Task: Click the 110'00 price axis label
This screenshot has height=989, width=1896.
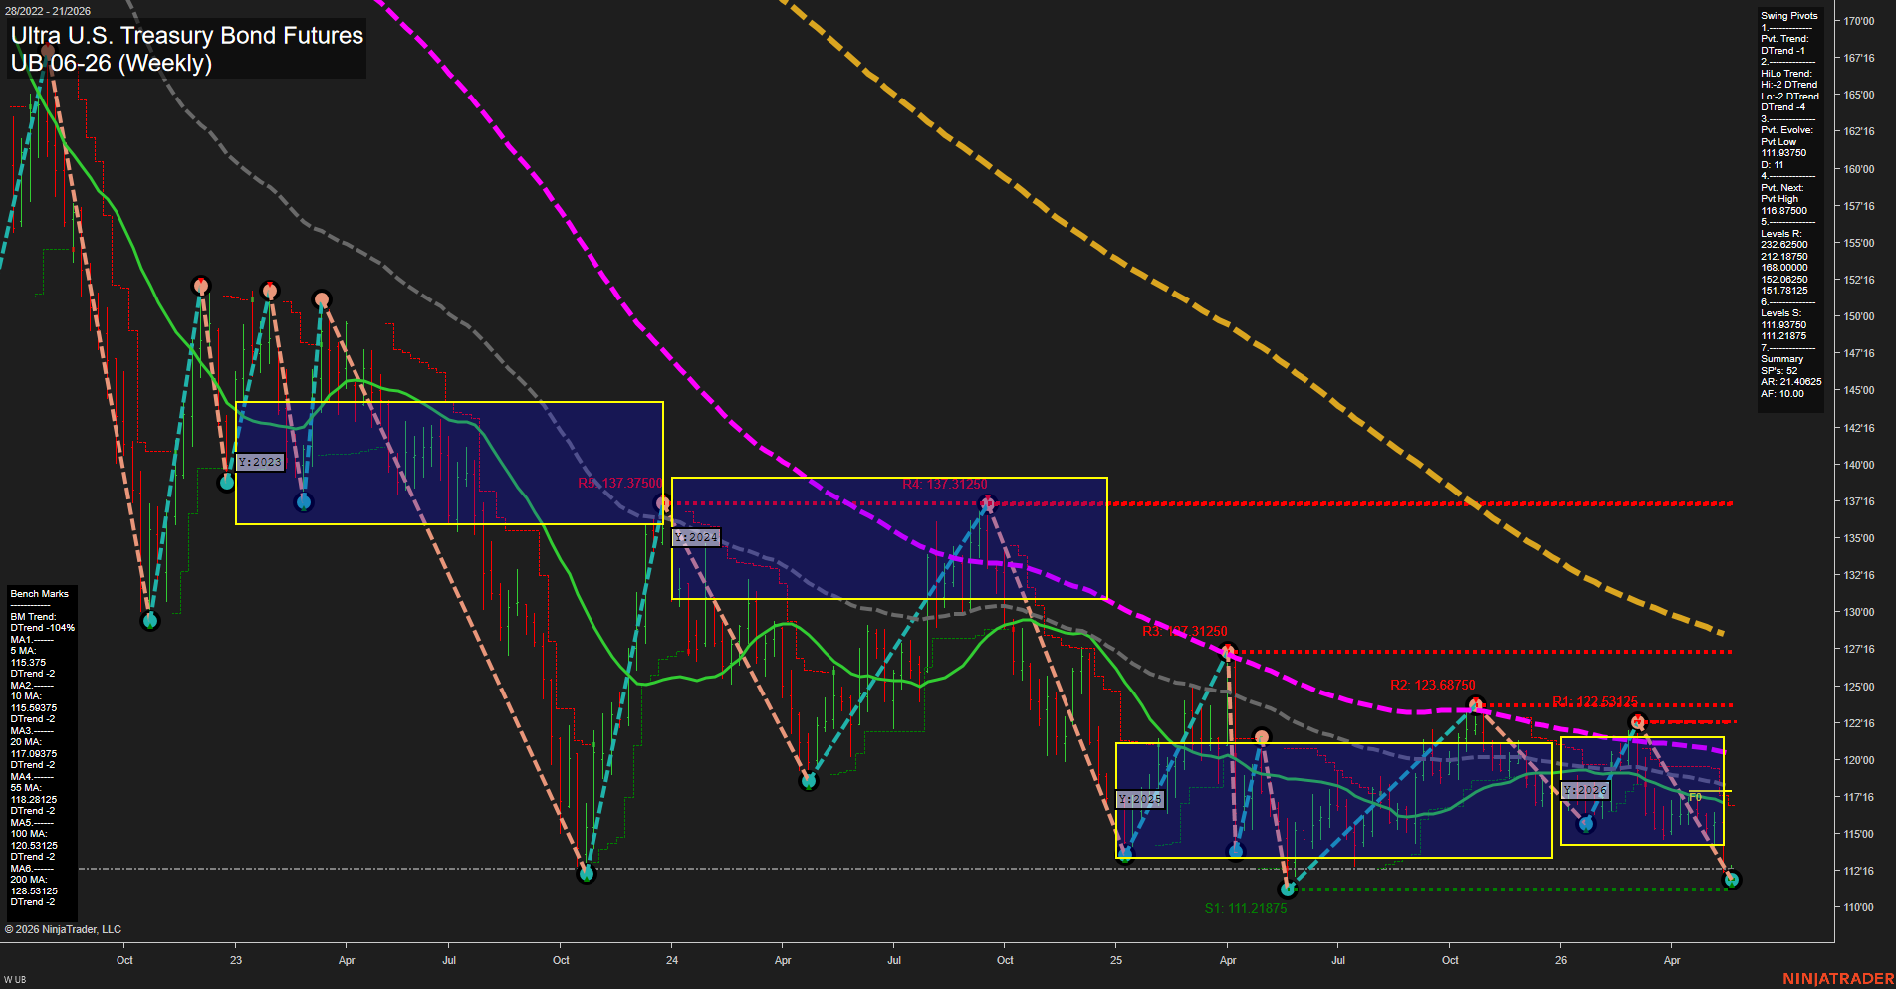Action: [x=1859, y=907]
